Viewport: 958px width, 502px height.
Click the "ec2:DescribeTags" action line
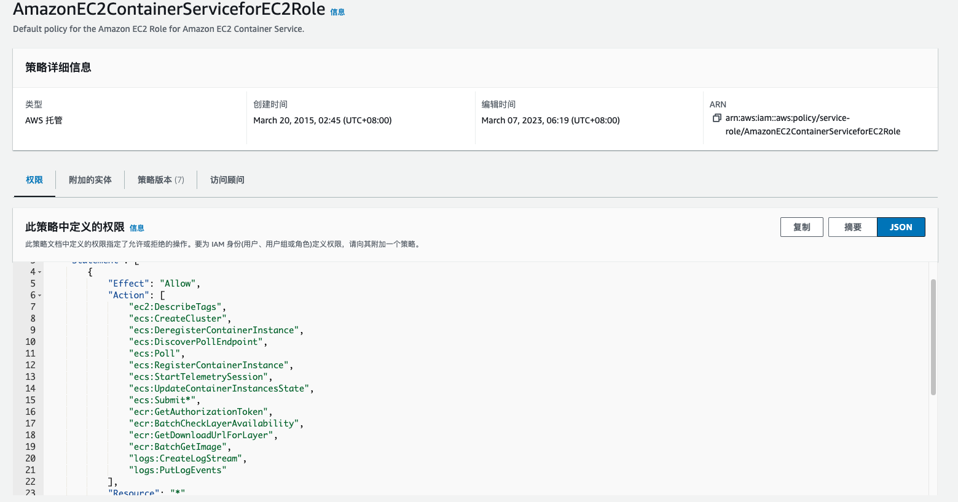[175, 307]
